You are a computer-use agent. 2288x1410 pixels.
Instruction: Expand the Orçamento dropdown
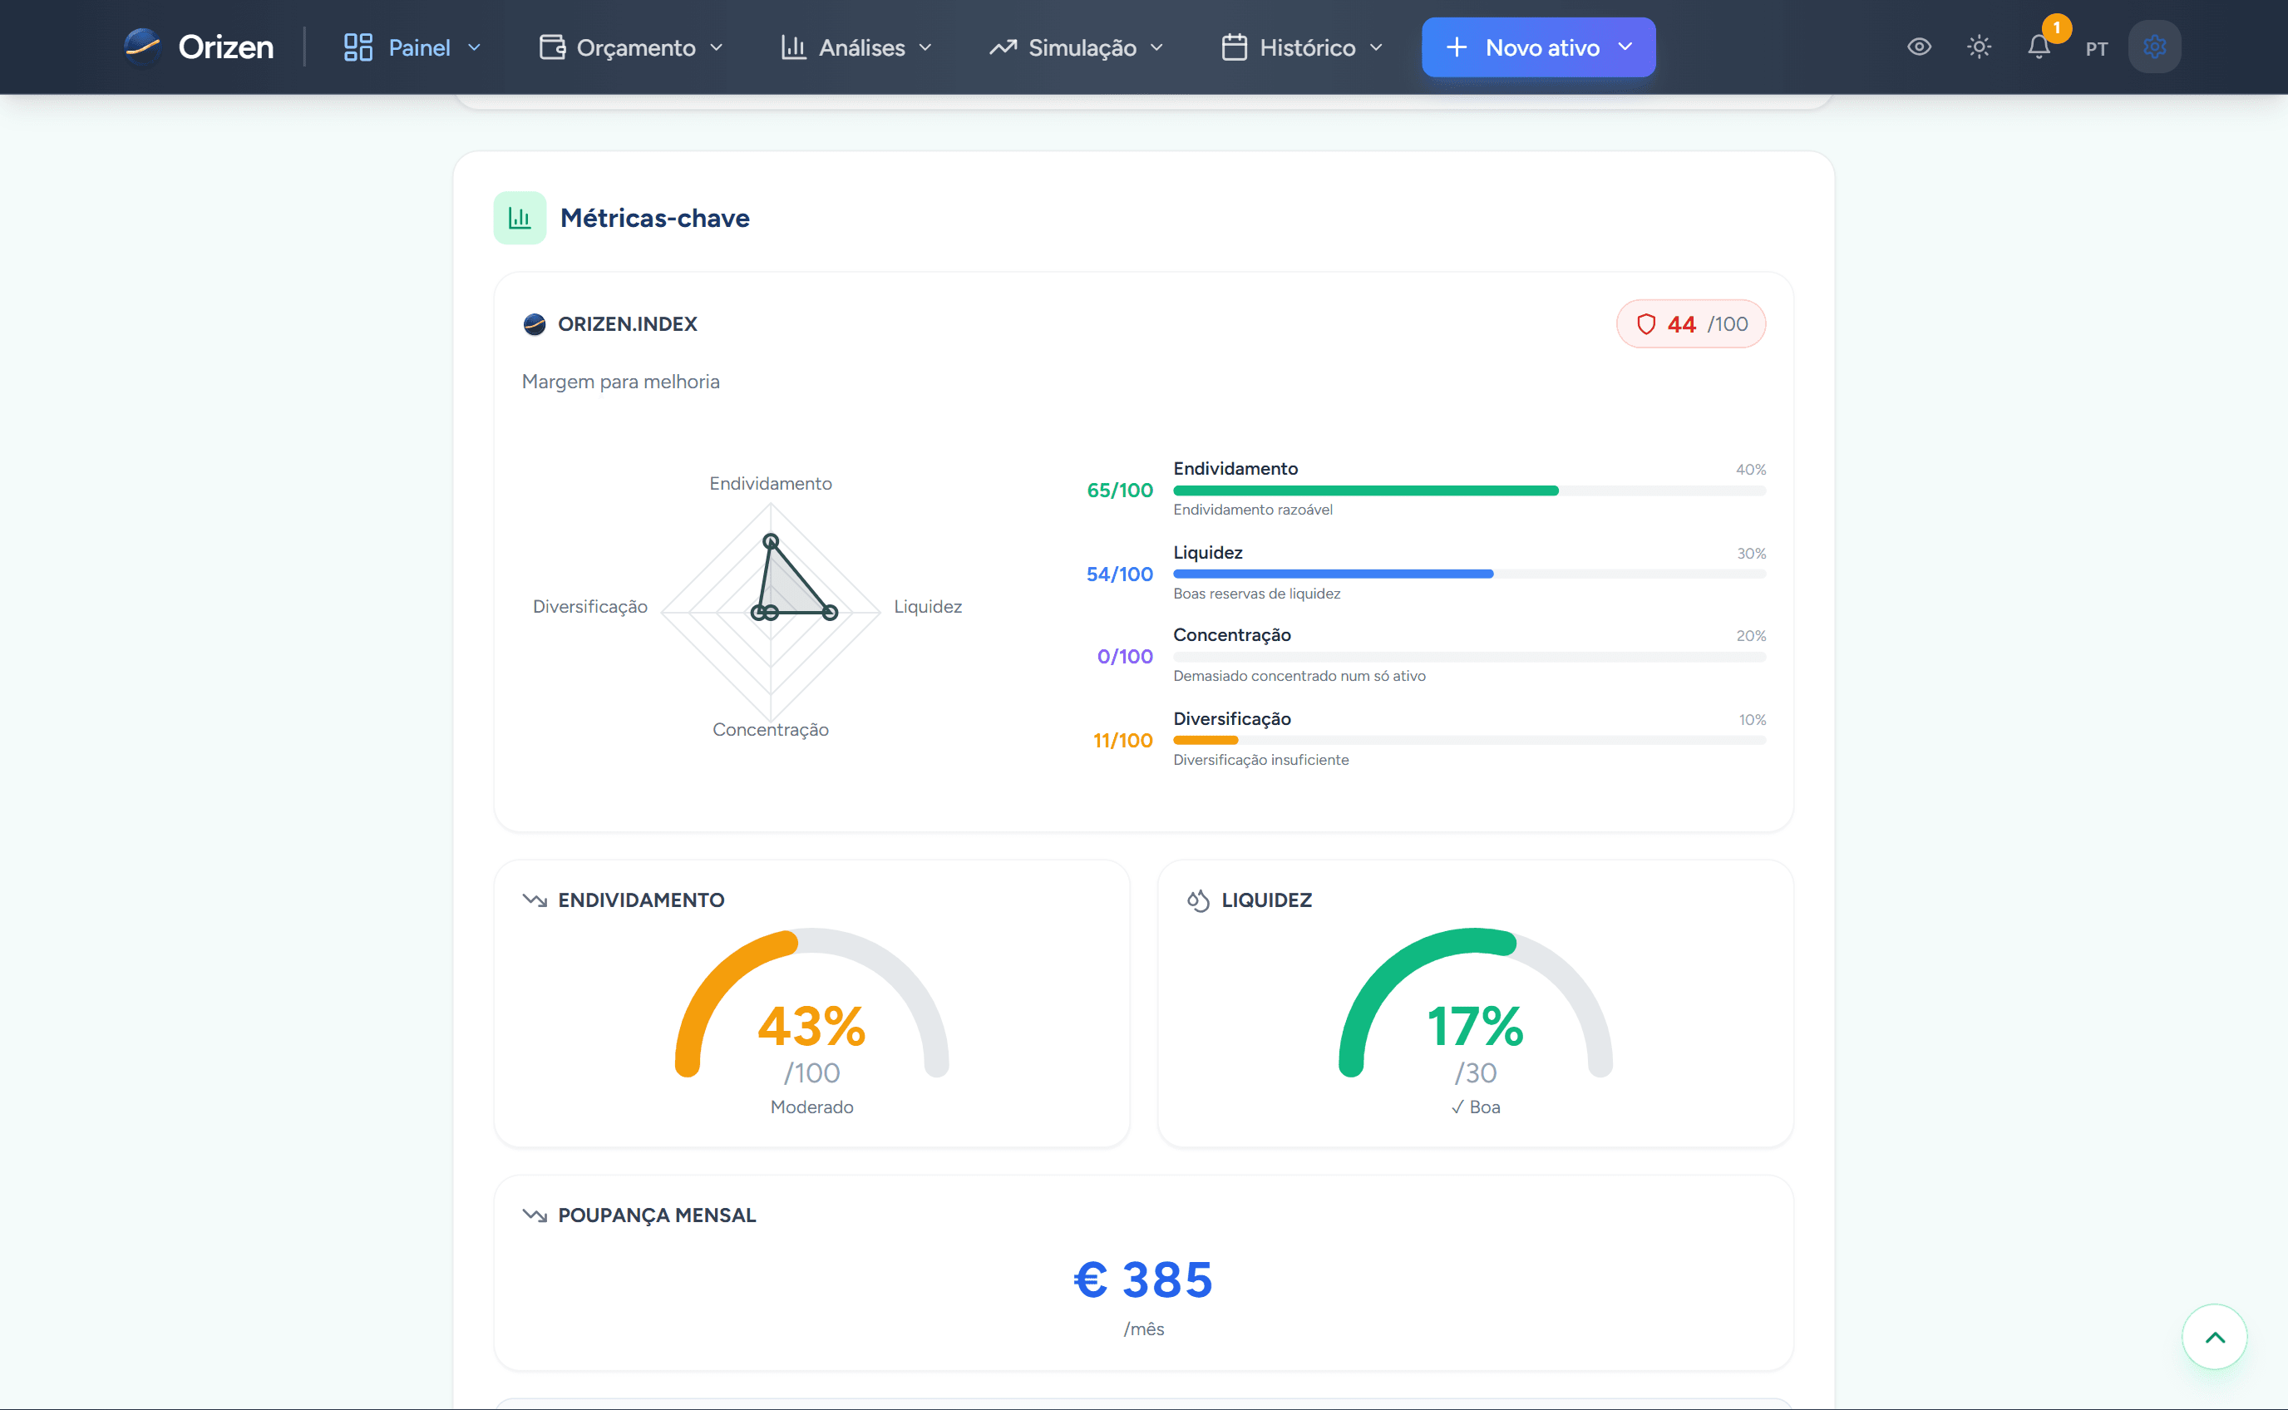coord(631,47)
